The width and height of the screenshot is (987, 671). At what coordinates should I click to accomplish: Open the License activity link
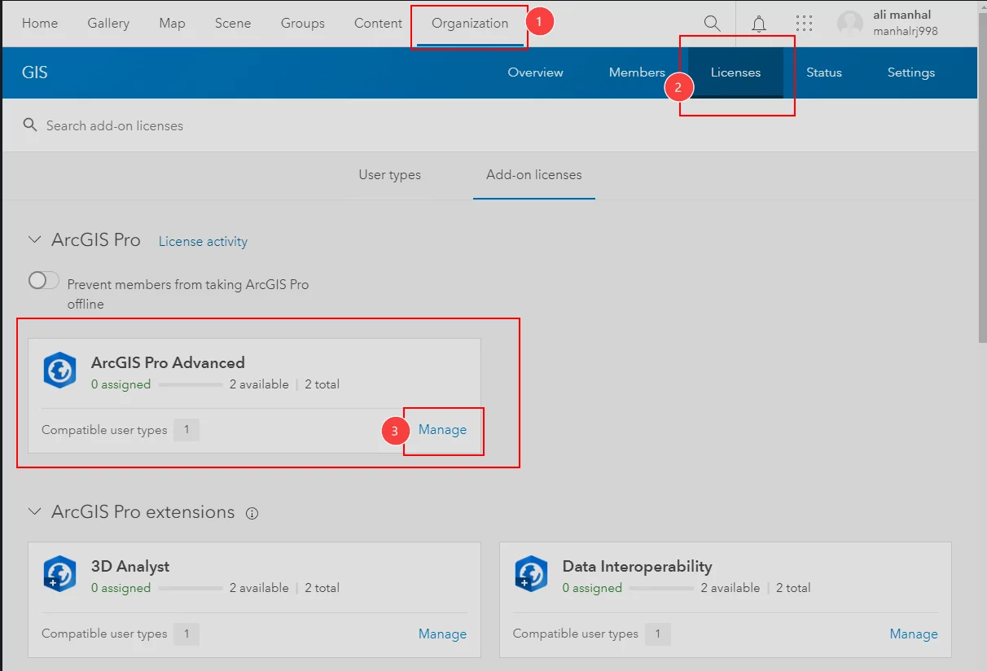(203, 242)
